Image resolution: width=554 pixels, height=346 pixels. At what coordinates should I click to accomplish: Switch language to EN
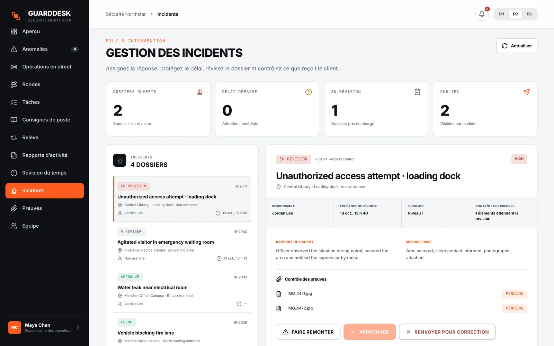(501, 14)
